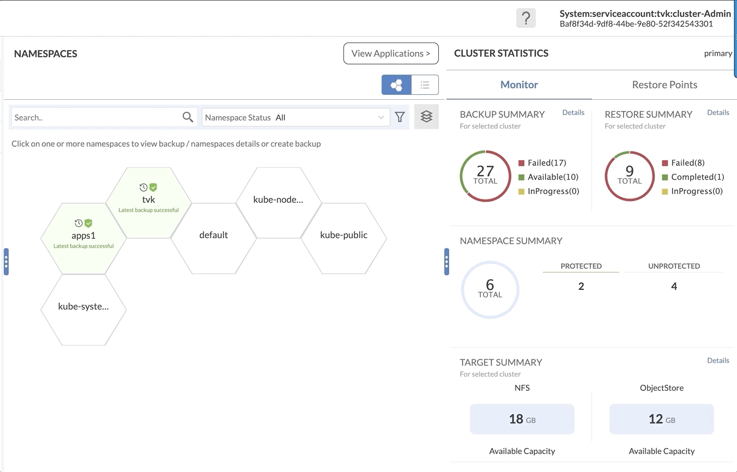Image resolution: width=737 pixels, height=472 pixels.
Task: Click the search magnifier icon
Action: click(188, 117)
